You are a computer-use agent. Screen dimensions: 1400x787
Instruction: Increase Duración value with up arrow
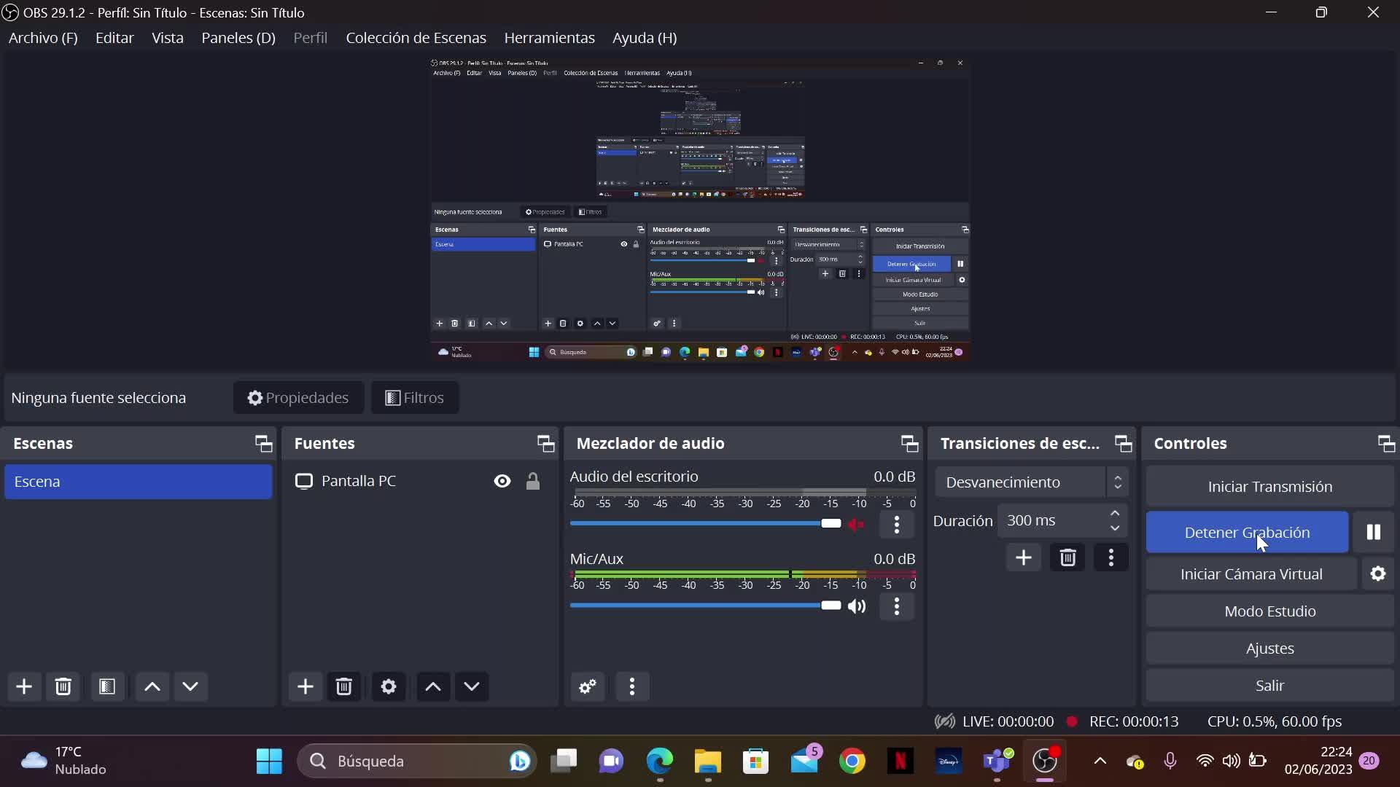click(1115, 514)
